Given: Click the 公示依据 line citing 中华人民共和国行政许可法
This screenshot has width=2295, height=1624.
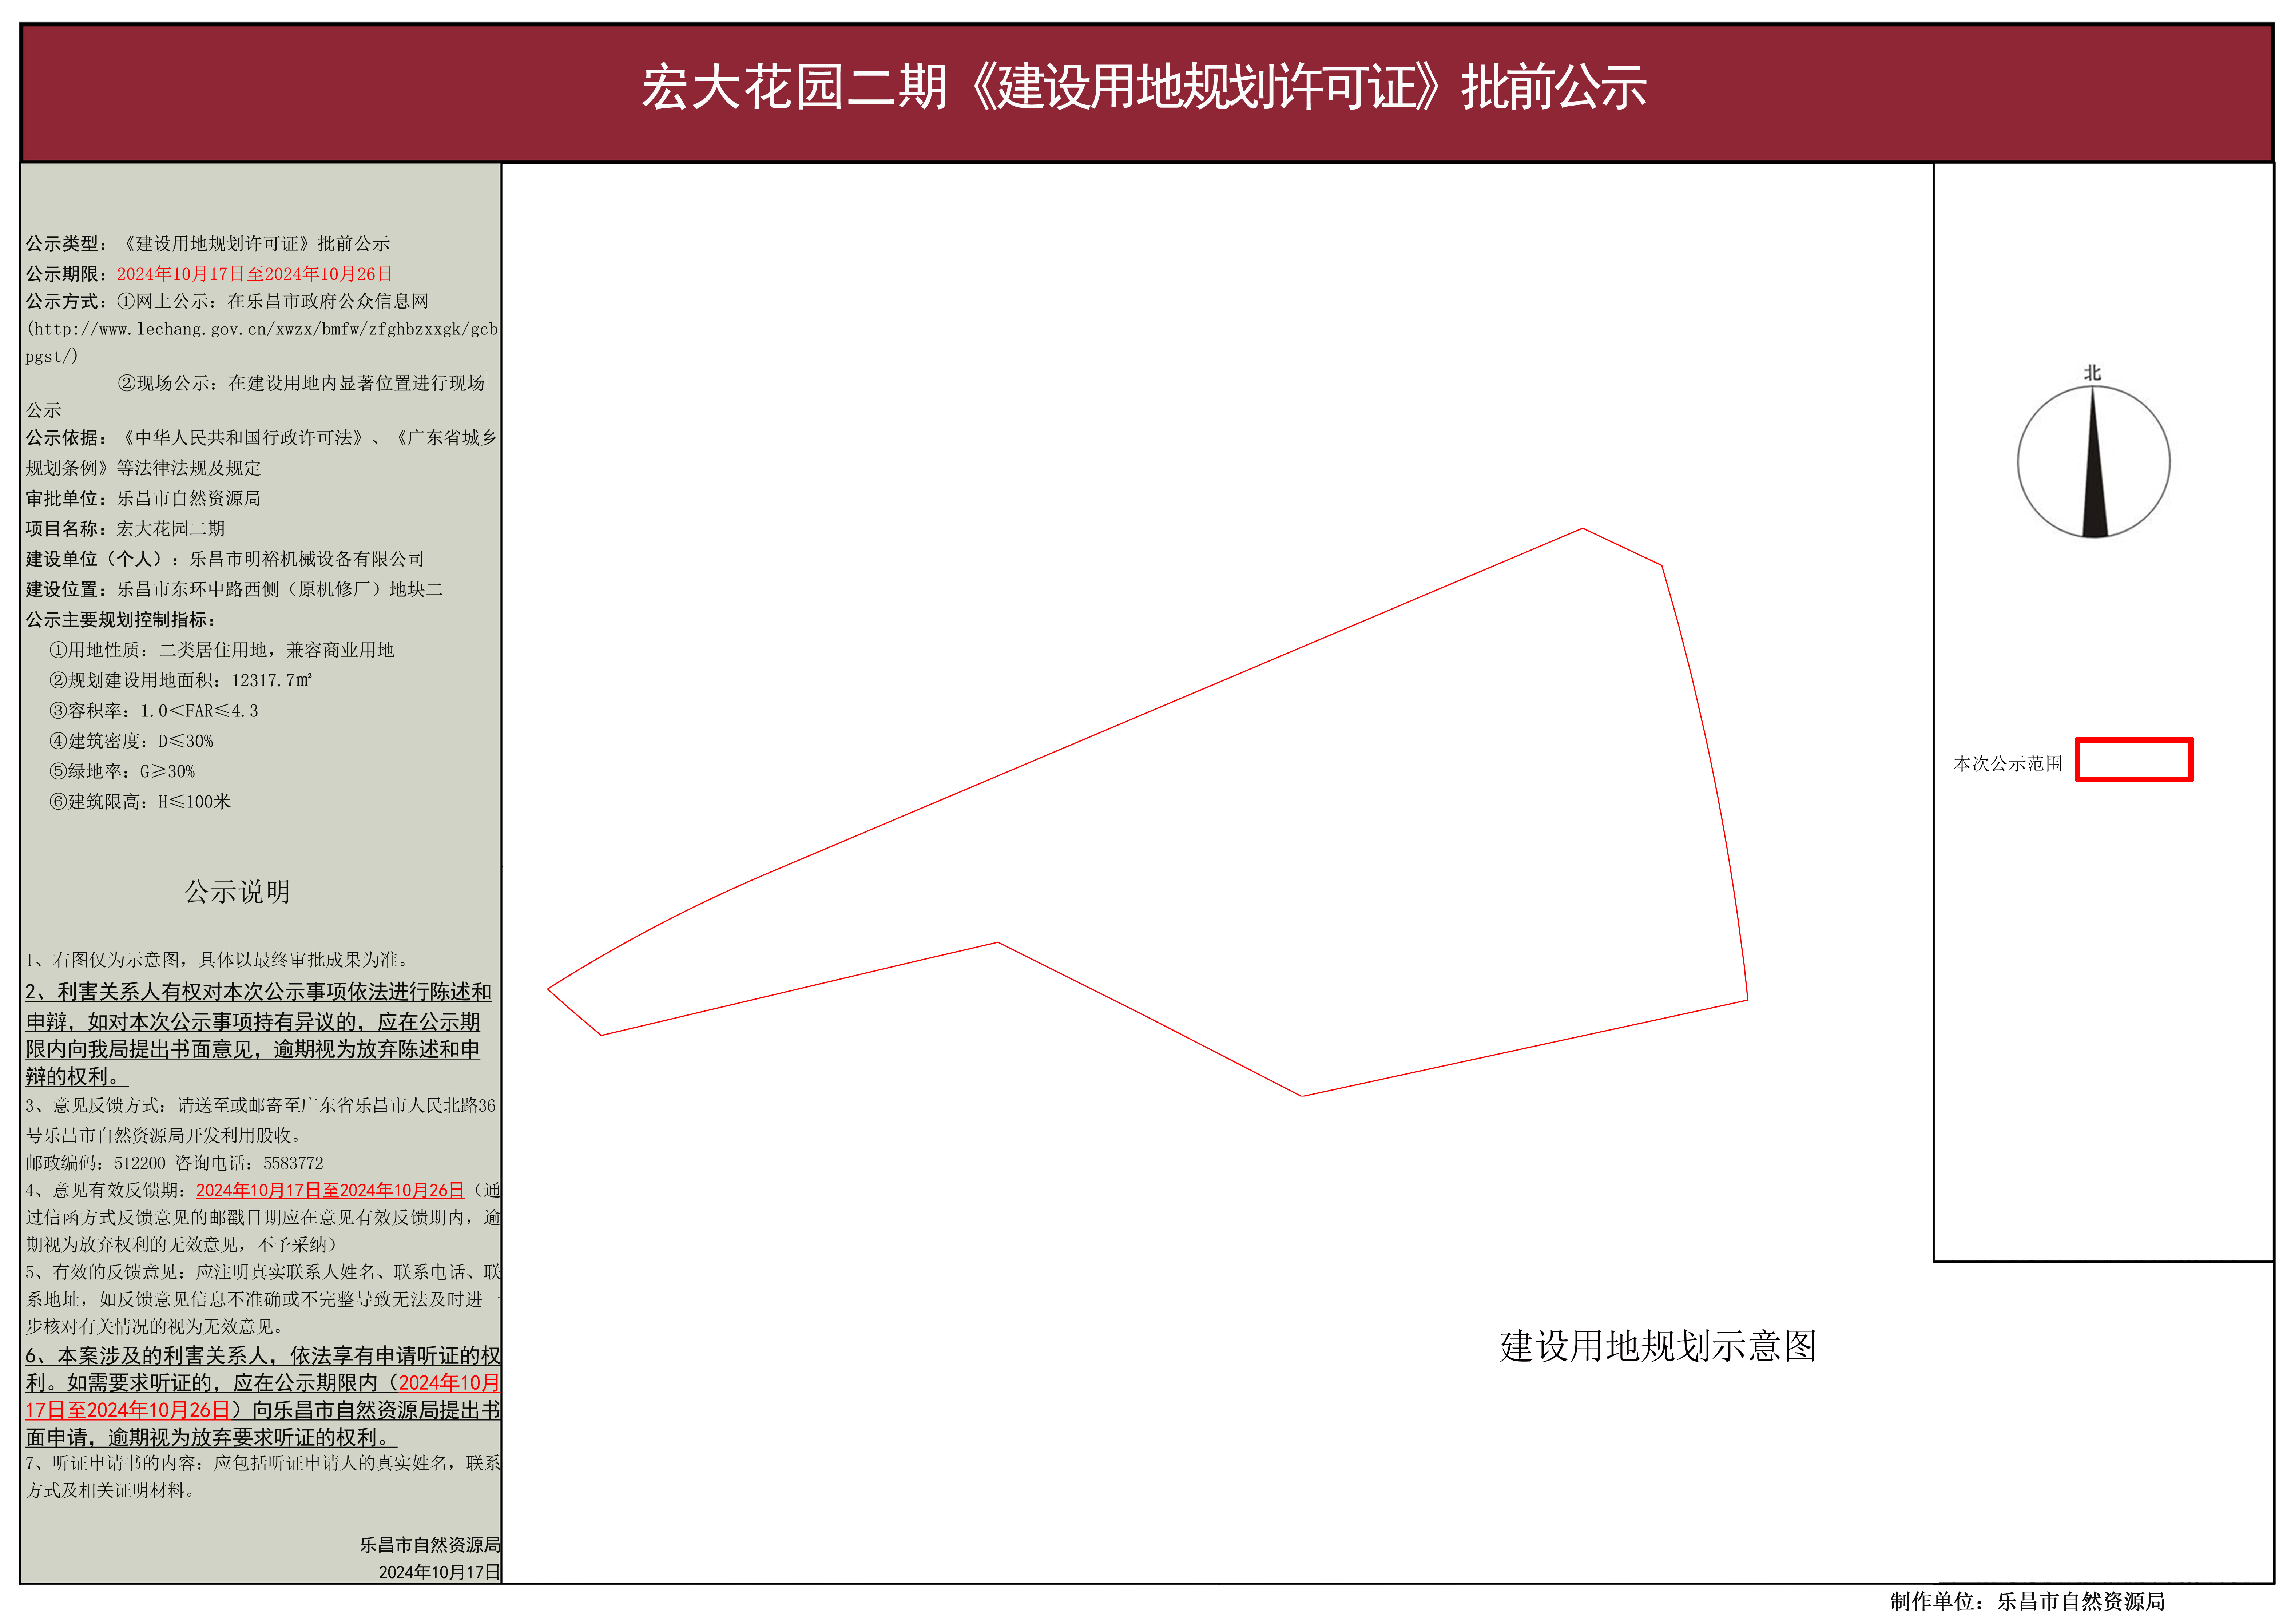Looking at the screenshot, I should [261, 438].
